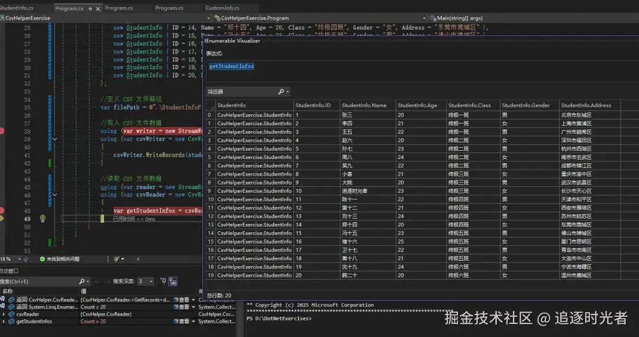
Task: Open the search depth 3 dropdown
Action: click(151, 281)
